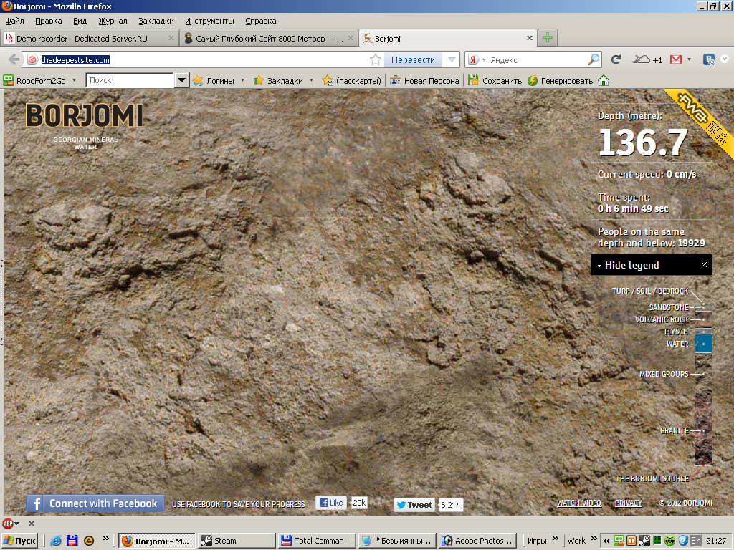Click the rightmost toolbar translator icon
The image size is (734, 550).
[x=709, y=59]
